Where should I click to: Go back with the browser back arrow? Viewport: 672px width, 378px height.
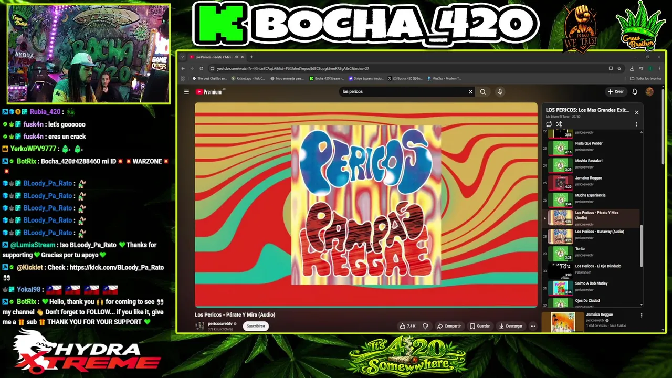pyautogui.click(x=183, y=68)
